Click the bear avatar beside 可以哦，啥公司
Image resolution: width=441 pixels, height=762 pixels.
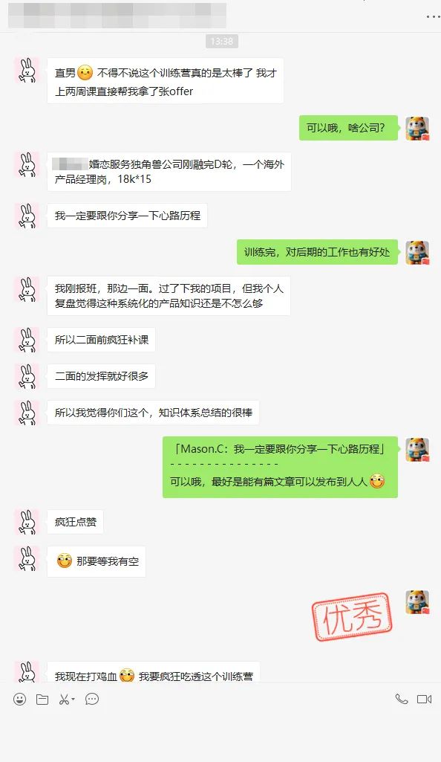click(418, 129)
